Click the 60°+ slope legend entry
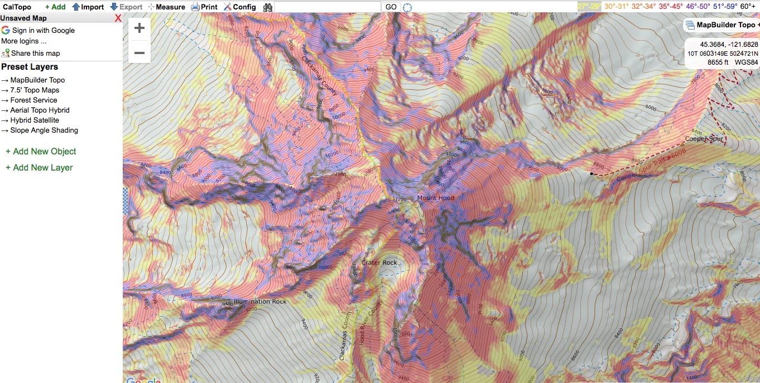The height and width of the screenshot is (383, 760). [748, 7]
